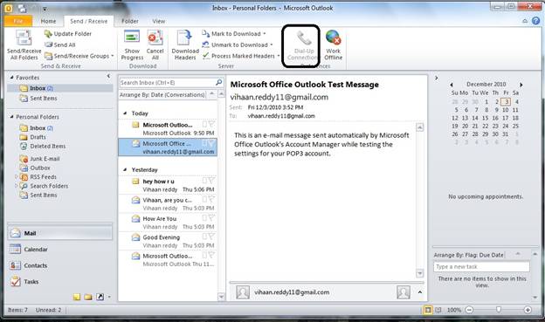Open Arrange By: Date (Conversations) menu
The image size is (545, 322).
click(162, 94)
